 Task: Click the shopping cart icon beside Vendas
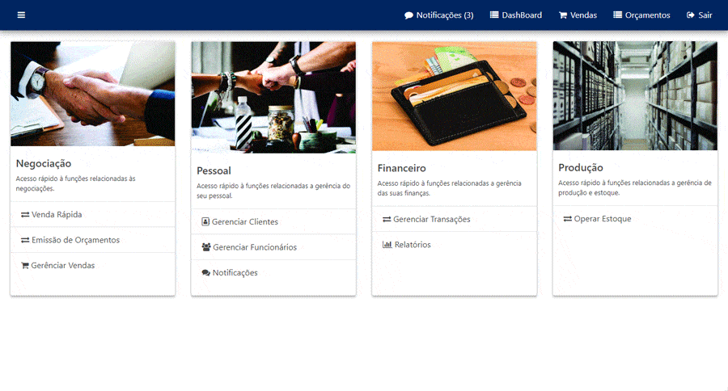click(x=563, y=15)
